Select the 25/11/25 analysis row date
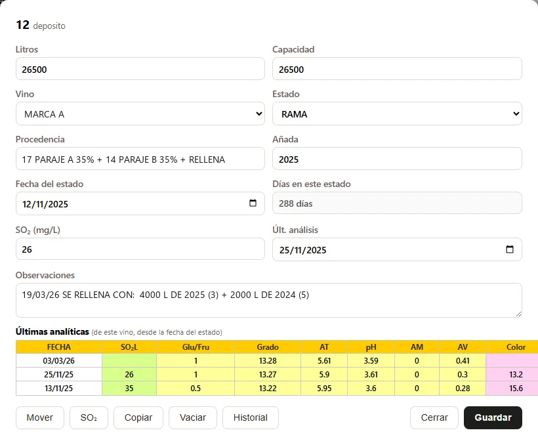The height and width of the screenshot is (445, 538). click(58, 374)
